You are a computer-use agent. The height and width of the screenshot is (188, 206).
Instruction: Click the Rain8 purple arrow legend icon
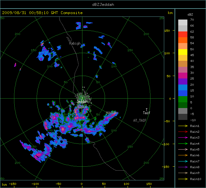(x=183, y=167)
